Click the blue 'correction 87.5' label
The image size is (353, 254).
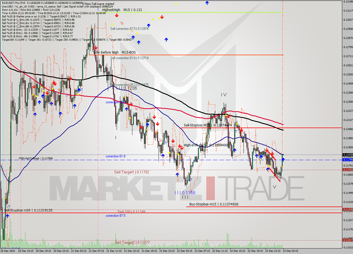pos(116,216)
